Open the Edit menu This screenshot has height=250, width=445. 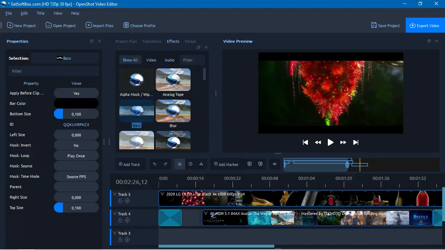coord(24,13)
